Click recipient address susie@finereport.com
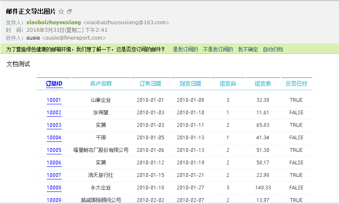Viewport: 339px width, 204px height. pos(74,38)
